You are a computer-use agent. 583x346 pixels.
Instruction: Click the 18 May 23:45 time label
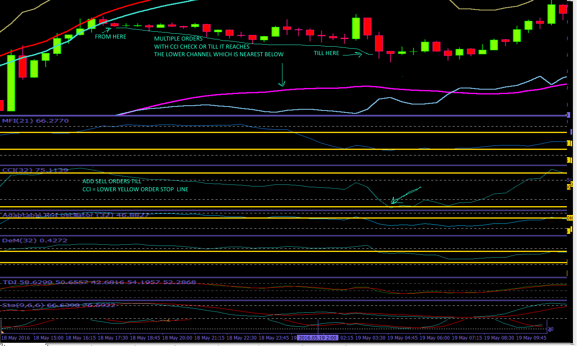(x=274, y=338)
